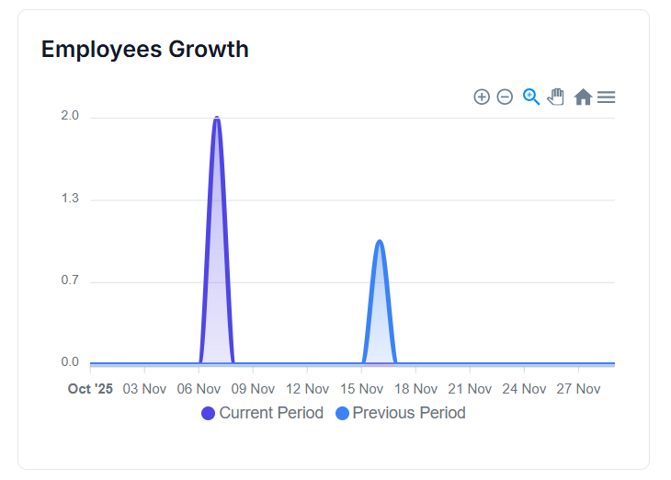The width and height of the screenshot is (671, 480).
Task: Click the 27 Nov date tick
Action: (578, 389)
